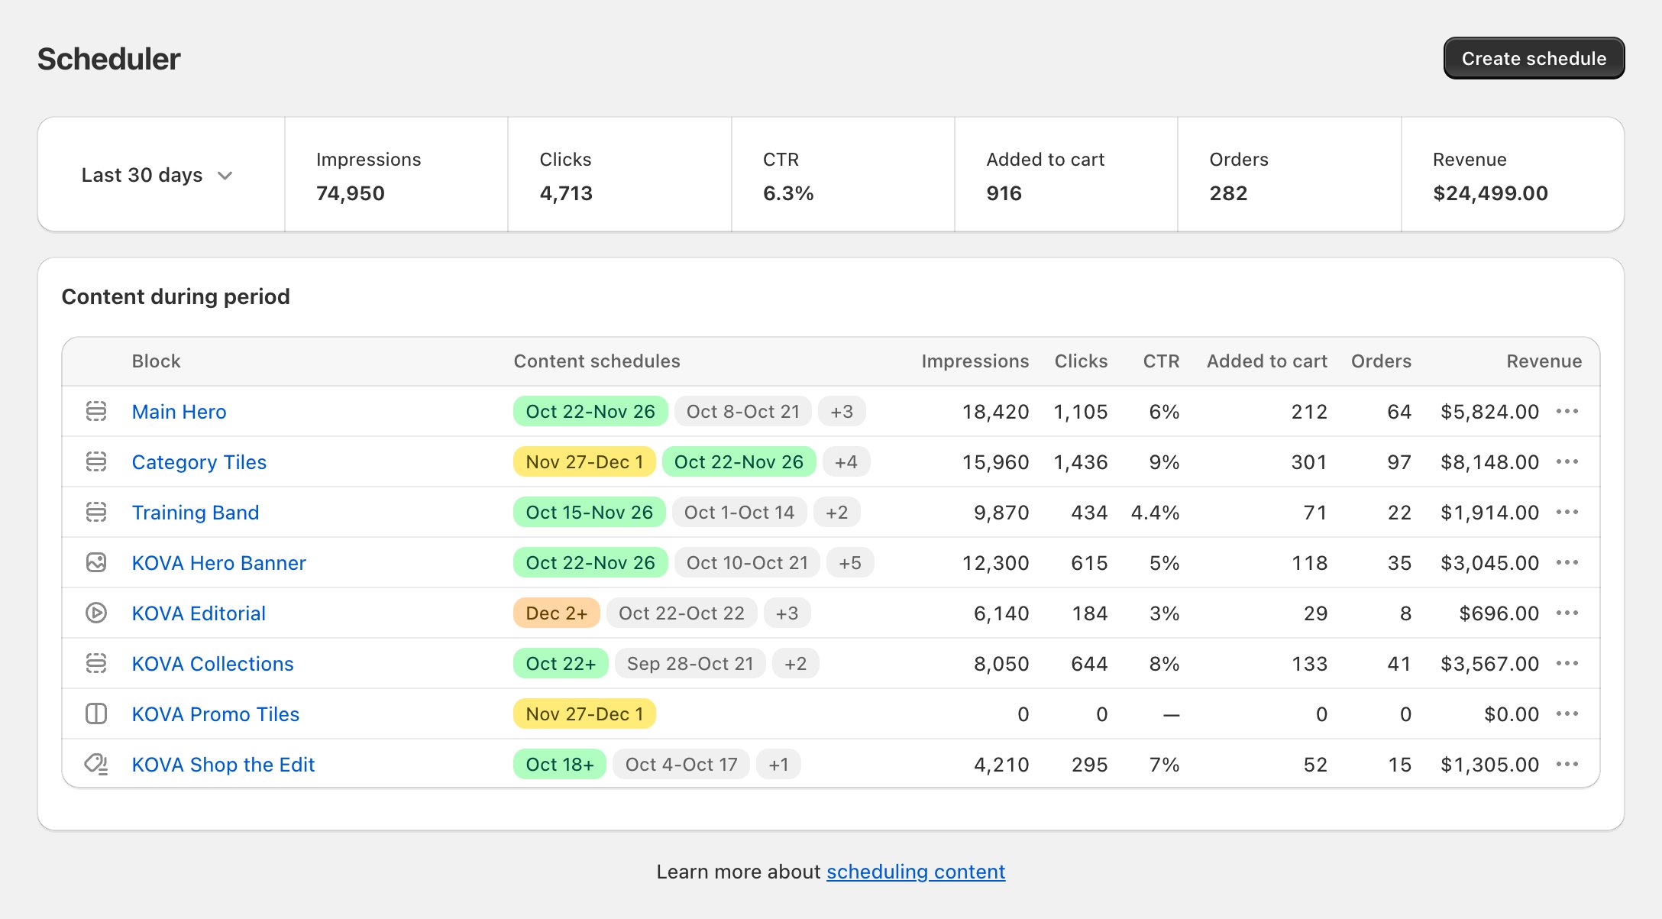
Task: Expand the +3 schedules badge for Main Hero
Action: (x=842, y=412)
